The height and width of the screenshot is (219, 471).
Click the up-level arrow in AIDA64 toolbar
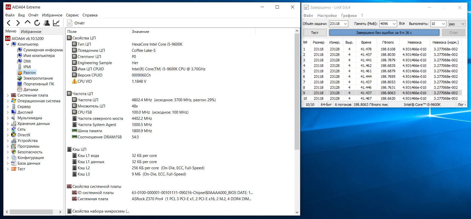(28, 23)
